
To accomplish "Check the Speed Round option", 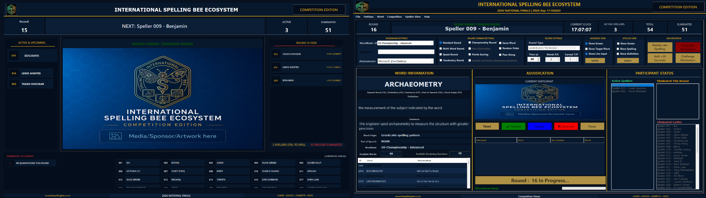I will point(441,54).
